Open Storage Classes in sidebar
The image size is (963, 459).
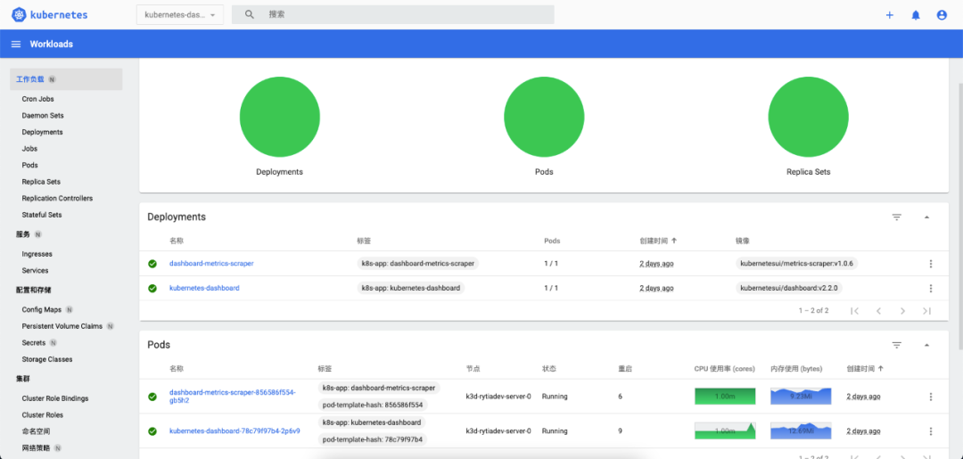click(x=47, y=359)
